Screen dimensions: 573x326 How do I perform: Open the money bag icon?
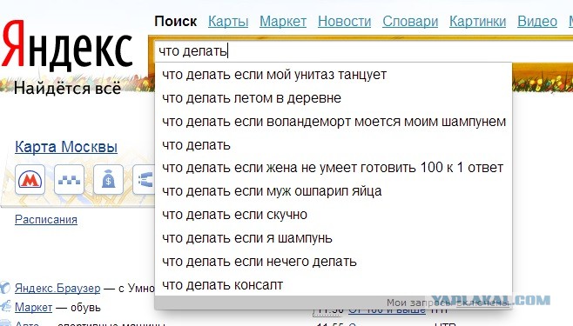click(x=108, y=179)
